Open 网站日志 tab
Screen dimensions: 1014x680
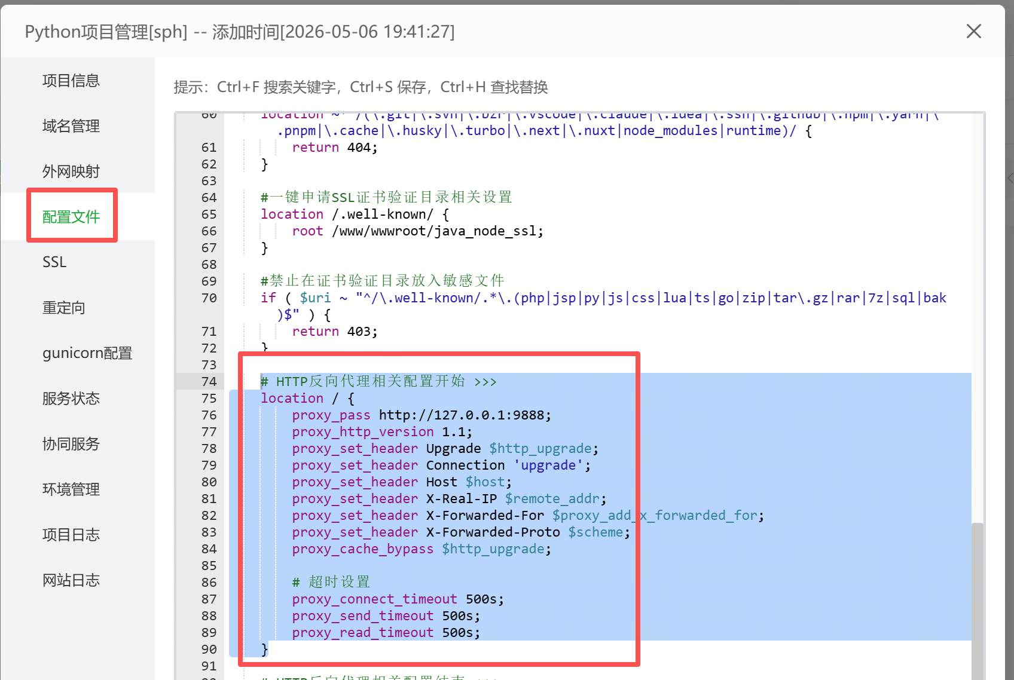pyautogui.click(x=71, y=580)
